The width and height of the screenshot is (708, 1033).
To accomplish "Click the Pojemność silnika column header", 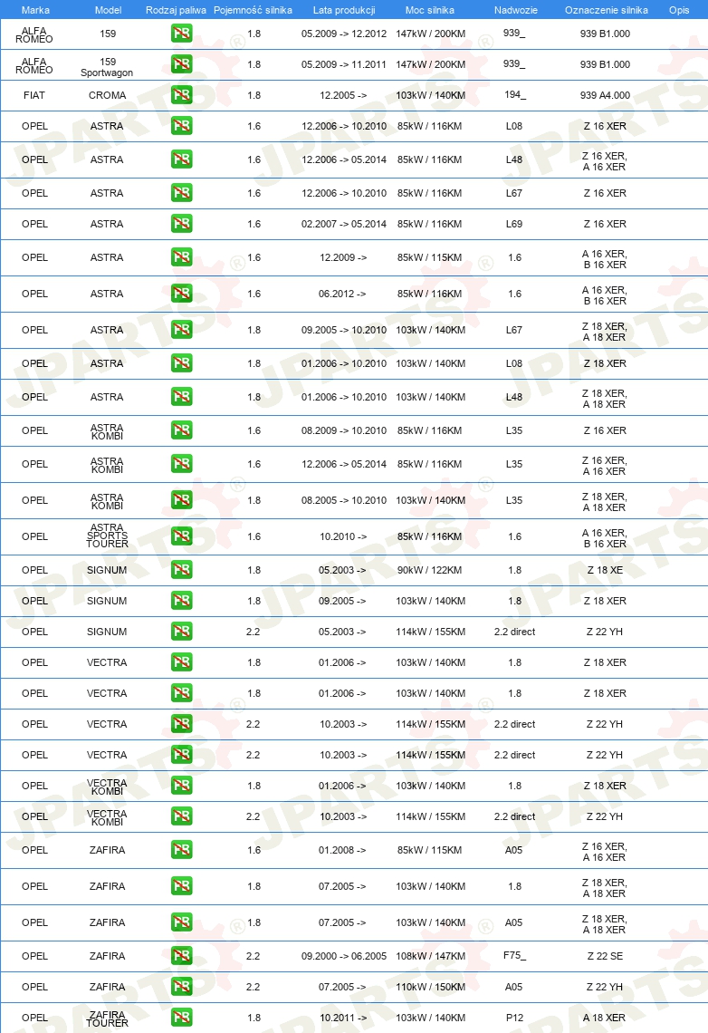I will pyautogui.click(x=253, y=10).
